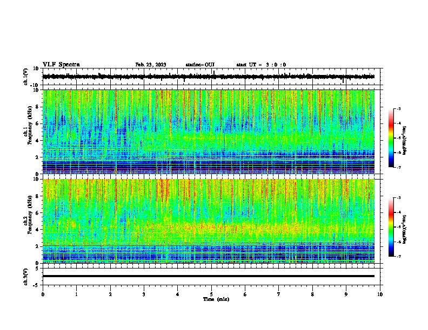This screenshot has width=428, height=330.
Task: Click the 'Time (min)' axis title
Action: 216,299
